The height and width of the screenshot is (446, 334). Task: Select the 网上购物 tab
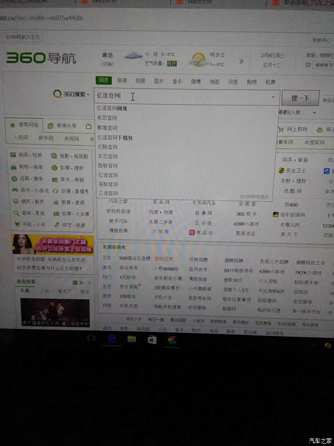(x=293, y=130)
